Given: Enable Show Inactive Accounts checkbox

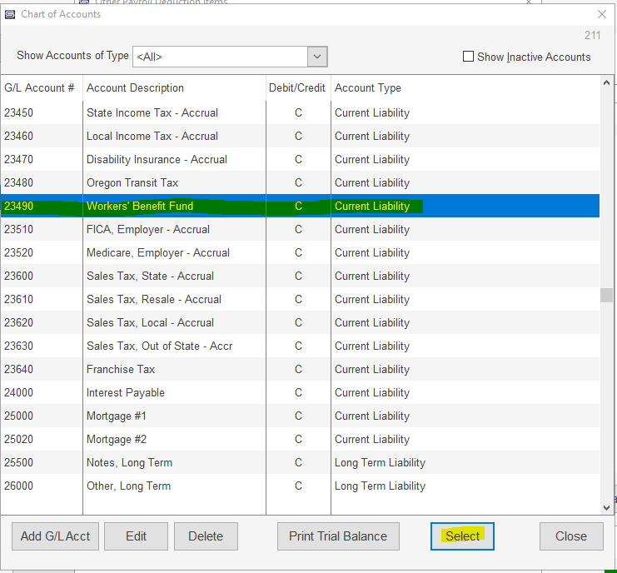Looking at the screenshot, I should [x=468, y=57].
